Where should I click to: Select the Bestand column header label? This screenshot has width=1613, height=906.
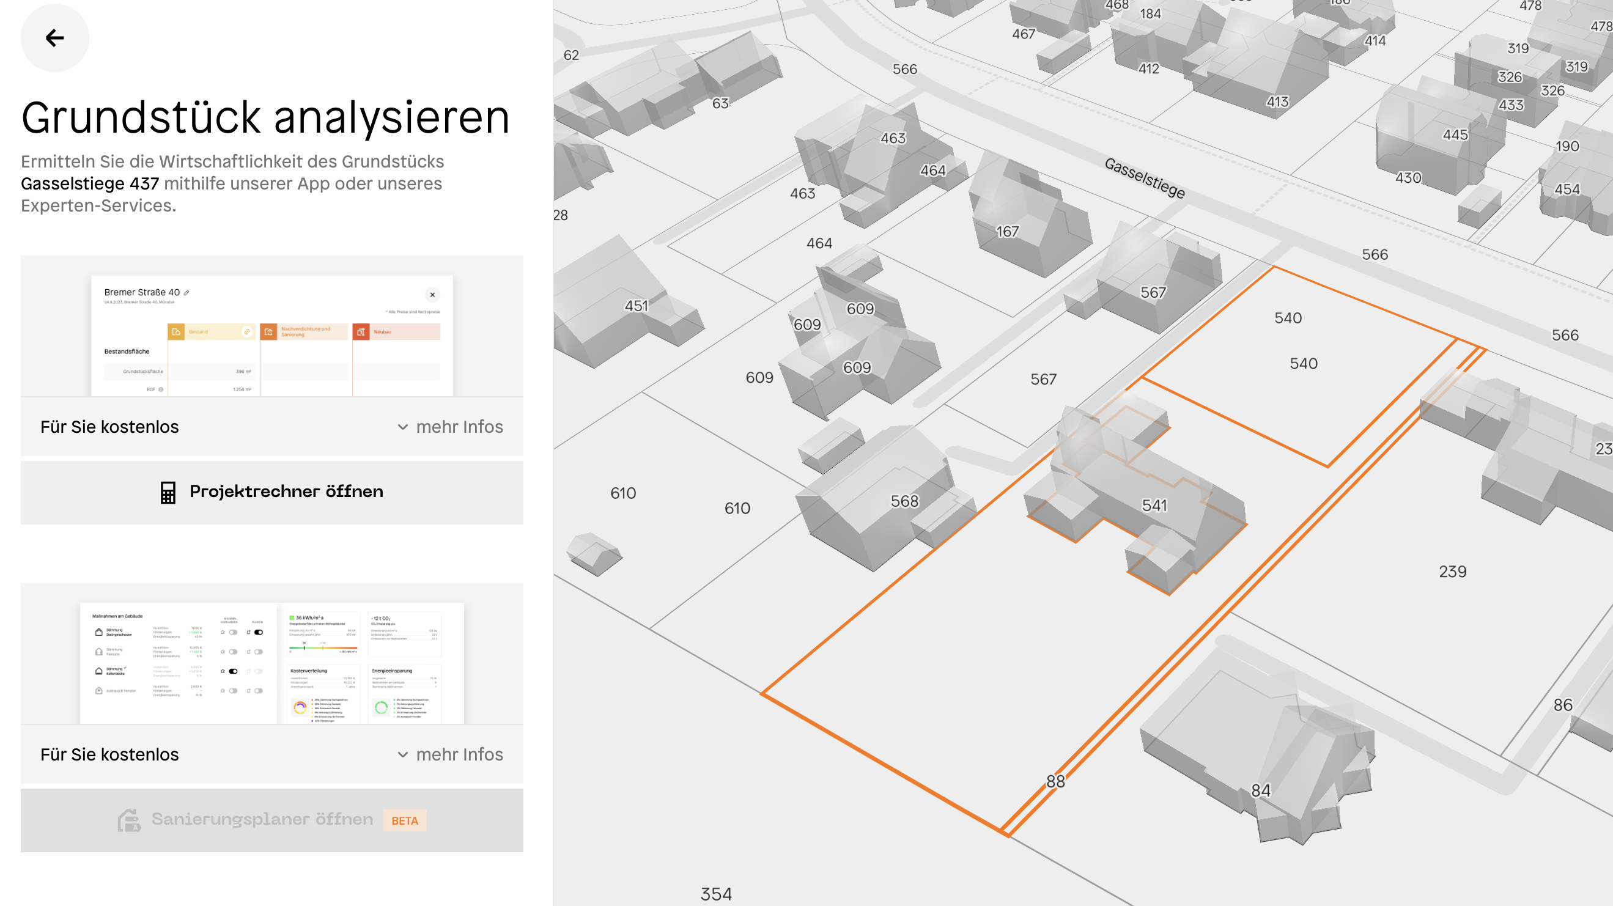[199, 332]
